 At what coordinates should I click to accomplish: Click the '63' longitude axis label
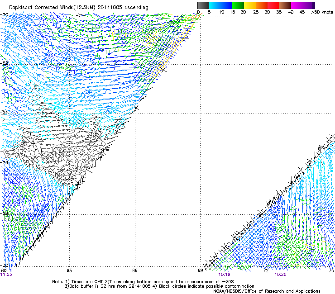coord(69,270)
